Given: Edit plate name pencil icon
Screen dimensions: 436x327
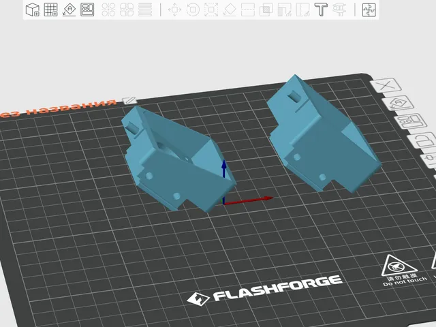Looking at the screenshot, I should [x=129, y=100].
